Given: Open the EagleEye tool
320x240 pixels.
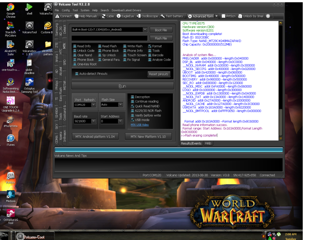Looking at the screenshot, I should tap(125, 16).
